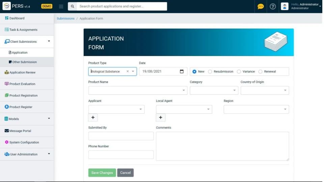Open the date picker calendar icon
Screen dimensions: 324x182
coord(182,71)
